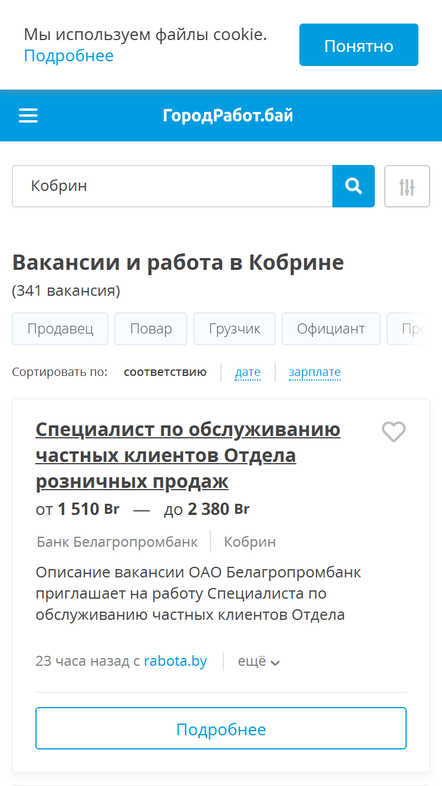Viewport: 442px width, 786px height.
Task: Click the vacancy 'Подробнее' button
Action: tap(221, 728)
